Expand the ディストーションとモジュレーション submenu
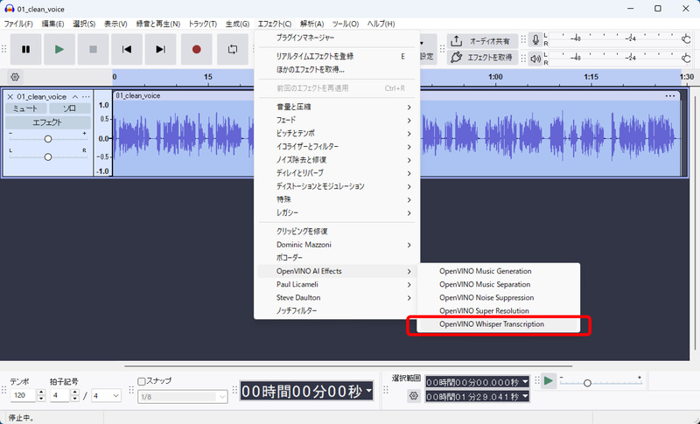700x424 pixels. click(x=337, y=186)
